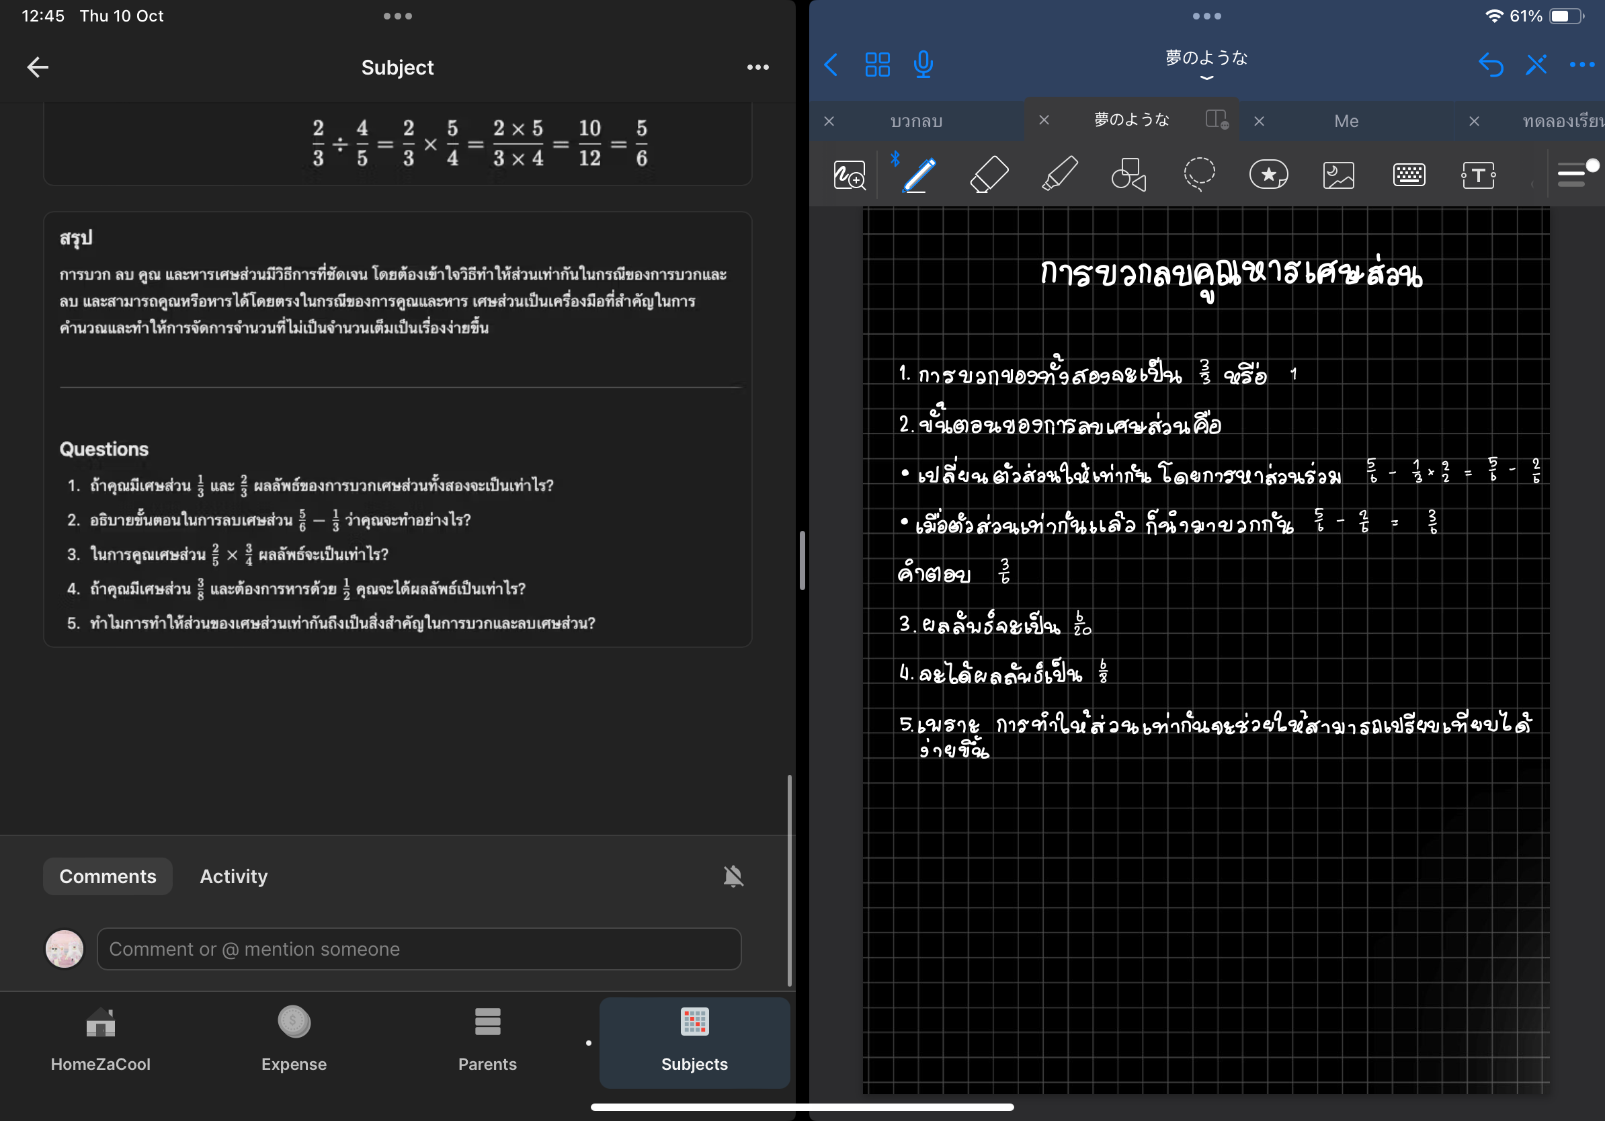
Task: Toggle microphone audio recording
Action: [x=923, y=65]
